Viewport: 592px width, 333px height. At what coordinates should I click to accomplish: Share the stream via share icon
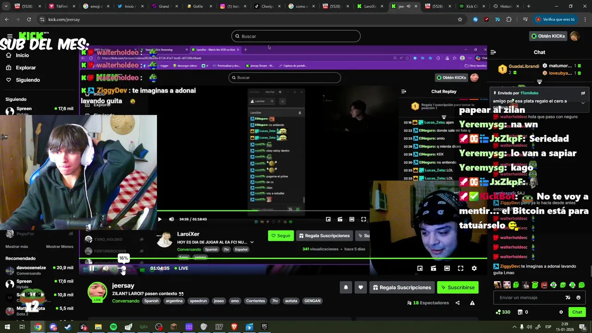(457, 303)
